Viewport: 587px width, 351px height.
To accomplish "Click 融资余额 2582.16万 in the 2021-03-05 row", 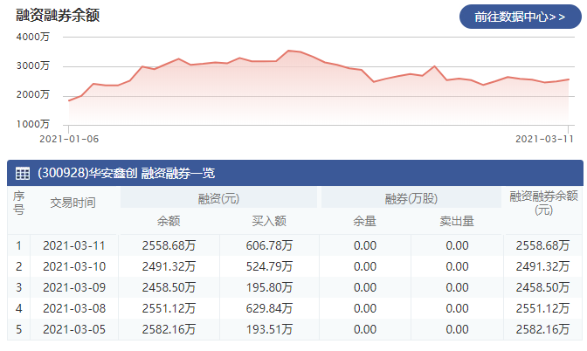I will point(169,329).
